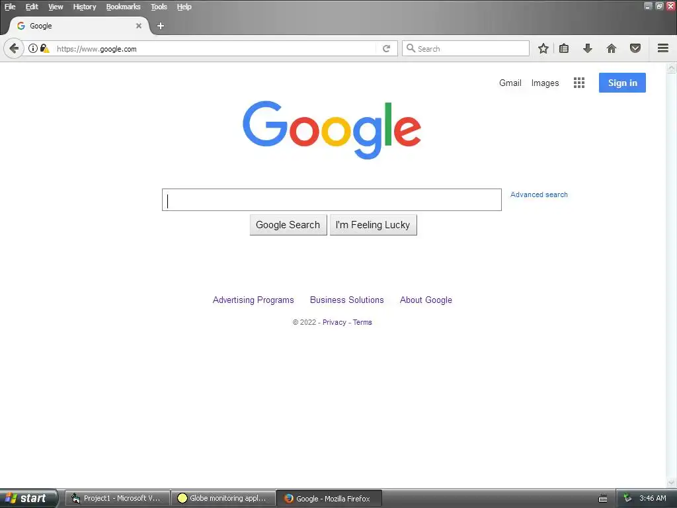Open the File menu

(x=10, y=7)
